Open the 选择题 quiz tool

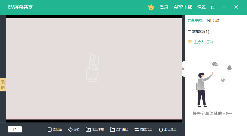tap(55, 129)
